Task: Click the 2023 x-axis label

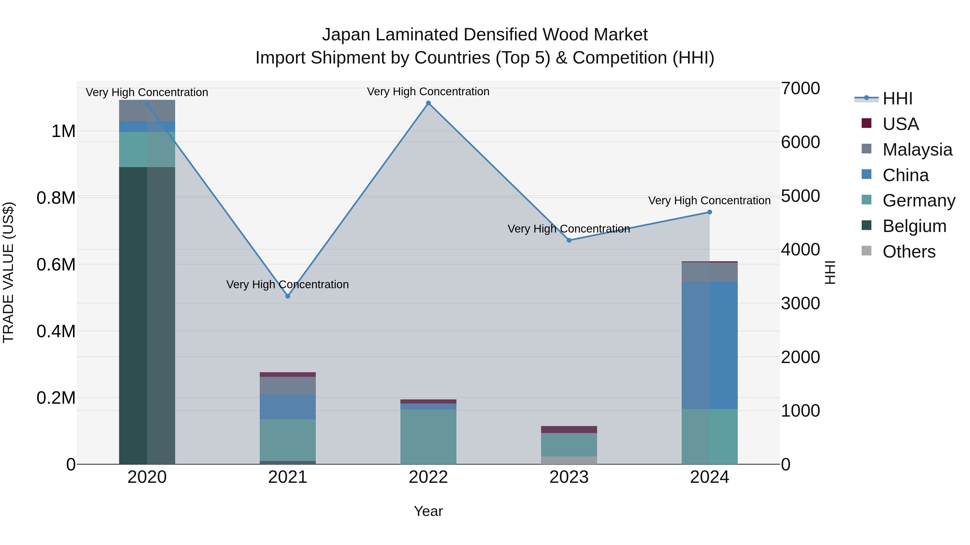Action: (x=569, y=477)
